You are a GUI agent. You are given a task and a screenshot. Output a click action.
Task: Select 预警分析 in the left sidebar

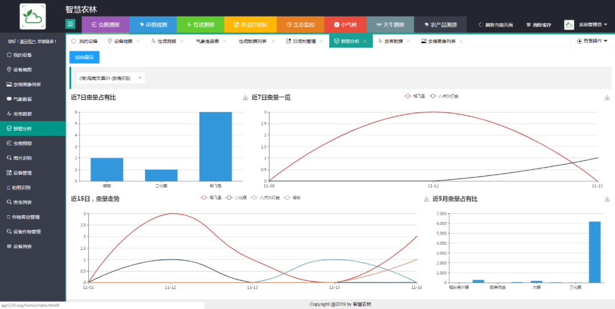coord(32,129)
